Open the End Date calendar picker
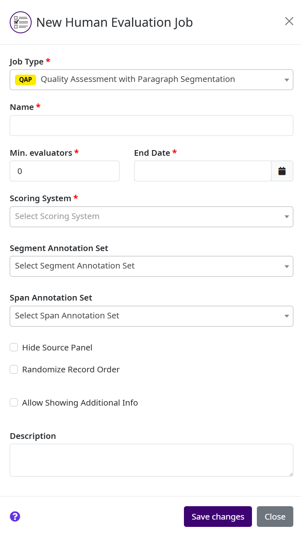The image size is (301, 535). point(282,171)
